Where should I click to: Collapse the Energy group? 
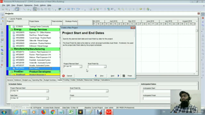pyautogui.click(x=10, y=30)
